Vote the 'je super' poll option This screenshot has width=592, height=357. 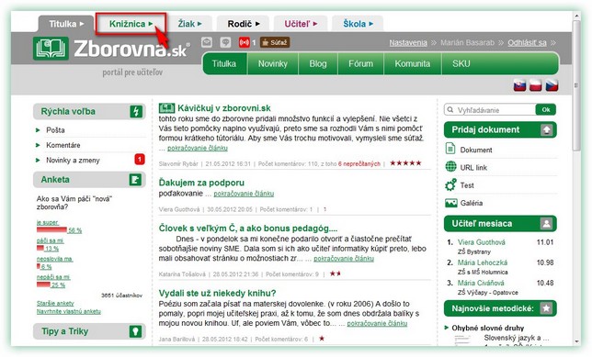click(x=47, y=222)
